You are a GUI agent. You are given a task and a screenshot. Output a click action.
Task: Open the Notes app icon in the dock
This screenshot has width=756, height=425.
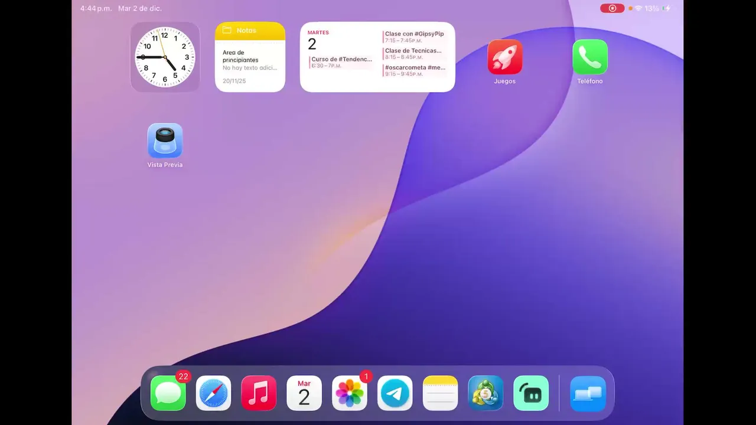(441, 393)
